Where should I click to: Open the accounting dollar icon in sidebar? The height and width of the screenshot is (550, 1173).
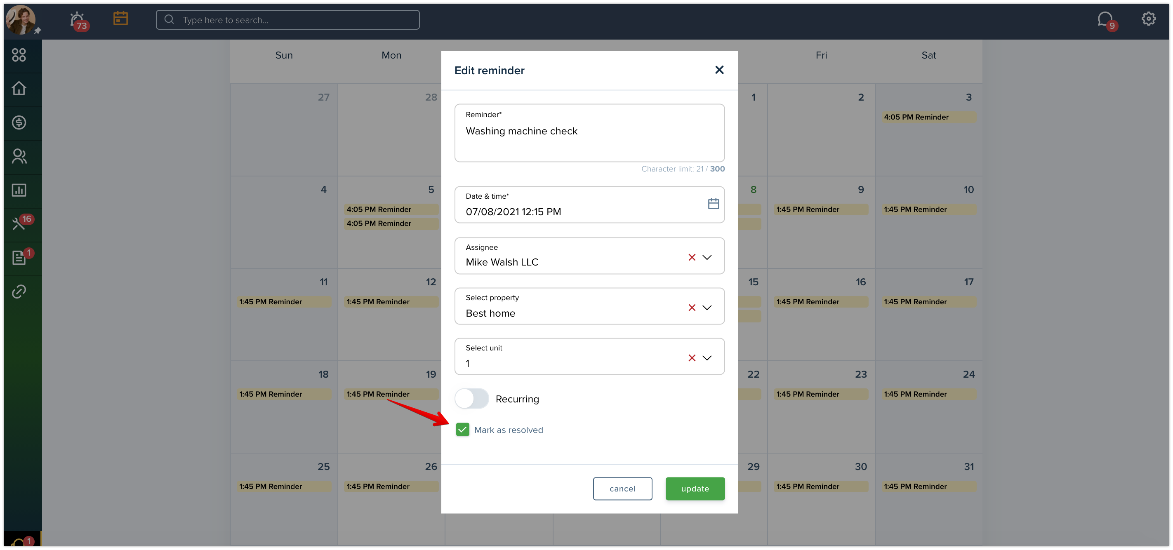point(19,122)
